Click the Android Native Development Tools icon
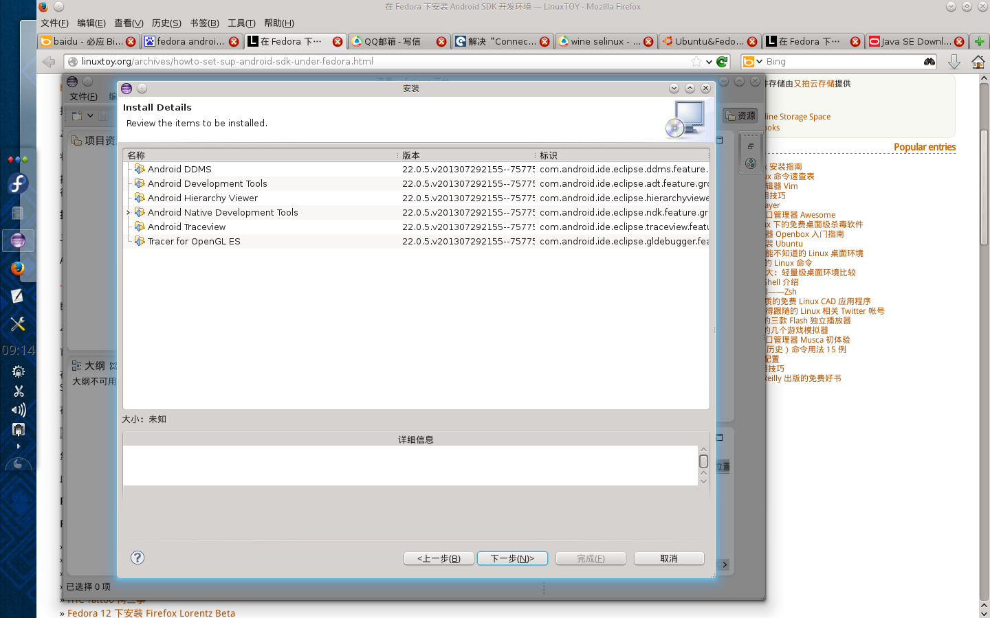This screenshot has height=618, width=990. point(140,212)
